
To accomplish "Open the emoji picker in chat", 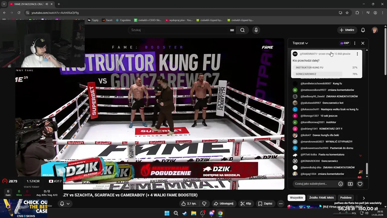I will [x=341, y=184].
